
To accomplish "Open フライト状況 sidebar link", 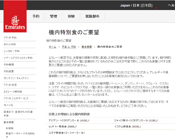I will tap(10, 85).
